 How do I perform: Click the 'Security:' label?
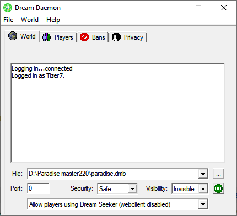[x=82, y=188]
